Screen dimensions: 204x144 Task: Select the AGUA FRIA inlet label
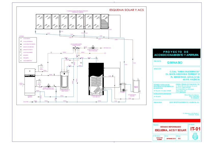point(27,101)
